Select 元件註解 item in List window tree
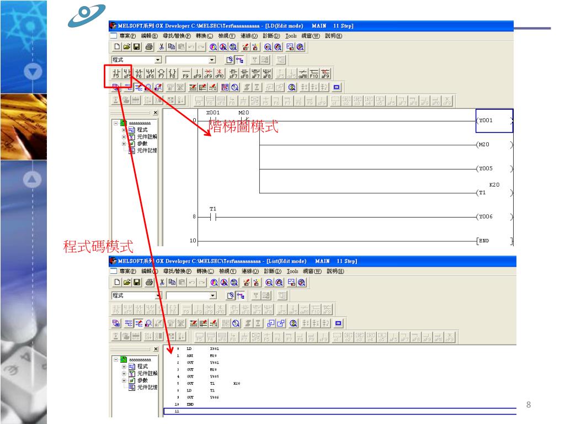565x424 pixels. 143,373
